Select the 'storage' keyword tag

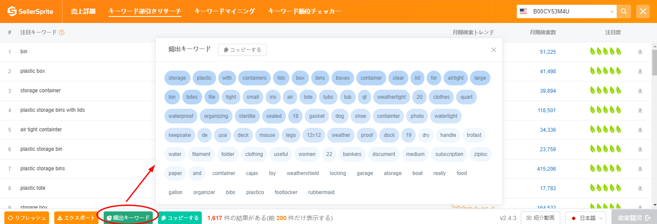click(177, 78)
